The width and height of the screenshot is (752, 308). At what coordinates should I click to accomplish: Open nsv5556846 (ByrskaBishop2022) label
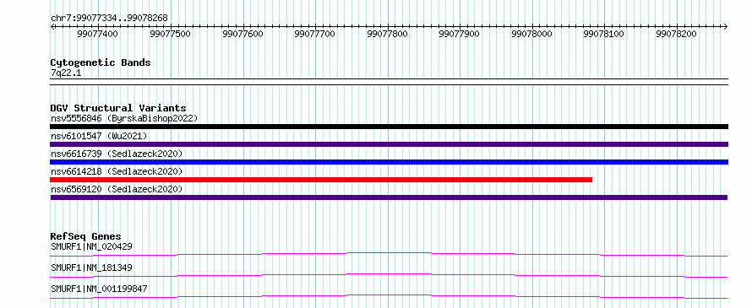pos(124,118)
